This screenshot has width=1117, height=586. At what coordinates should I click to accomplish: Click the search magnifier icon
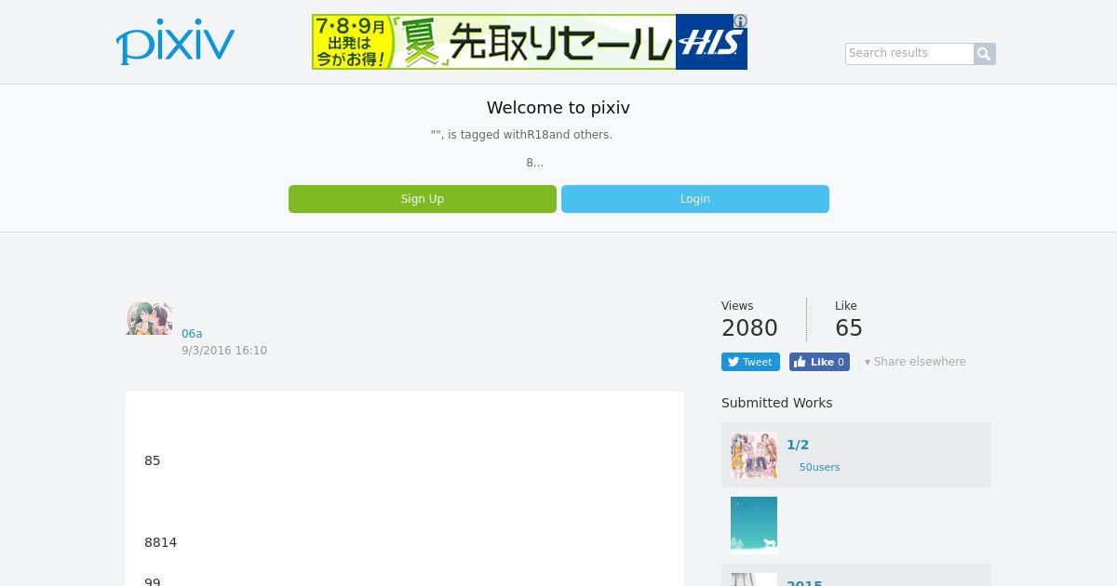pyautogui.click(x=985, y=54)
